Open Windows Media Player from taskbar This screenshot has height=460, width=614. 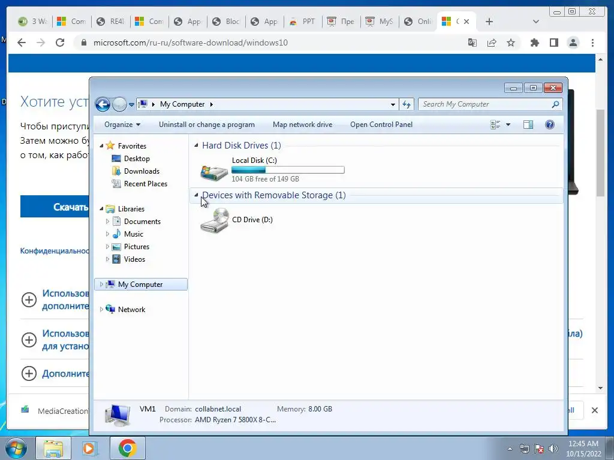point(90,448)
